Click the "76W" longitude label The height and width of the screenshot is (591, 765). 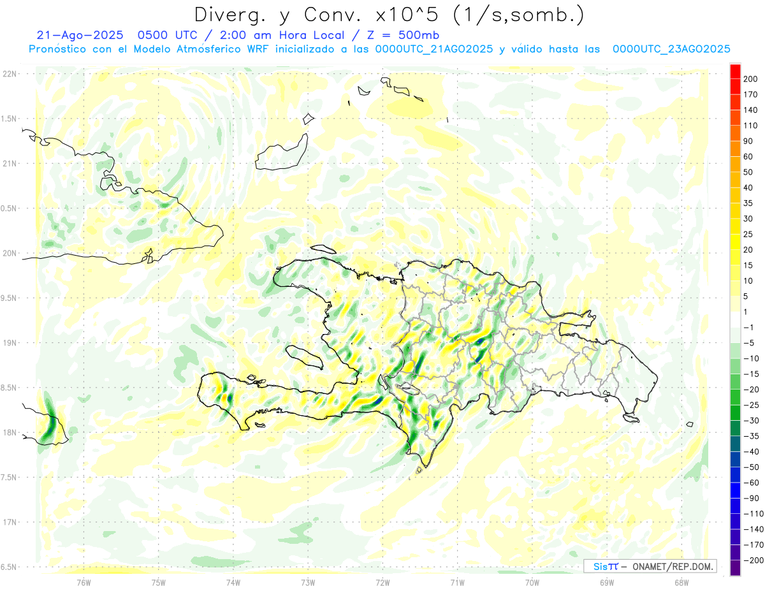coord(84,582)
